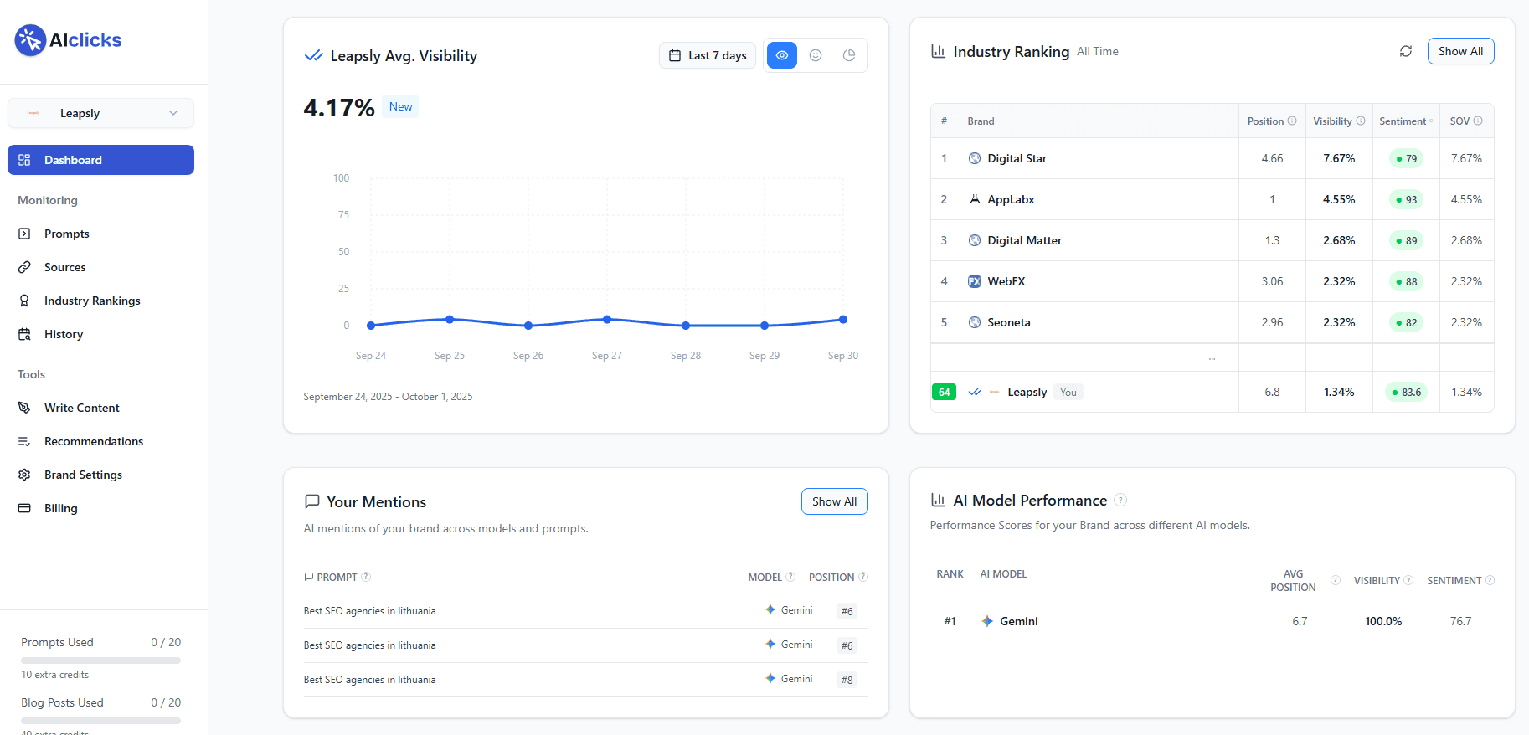Refresh the Industry Ranking table
Screen dimensions: 1529x735
[1406, 51]
